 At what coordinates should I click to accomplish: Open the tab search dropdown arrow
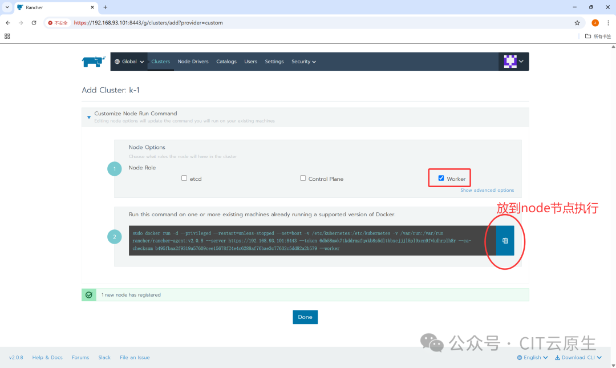pos(7,7)
